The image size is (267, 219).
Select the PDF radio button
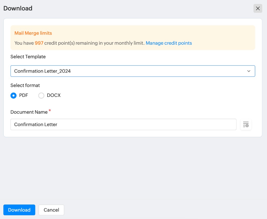[x=14, y=95]
